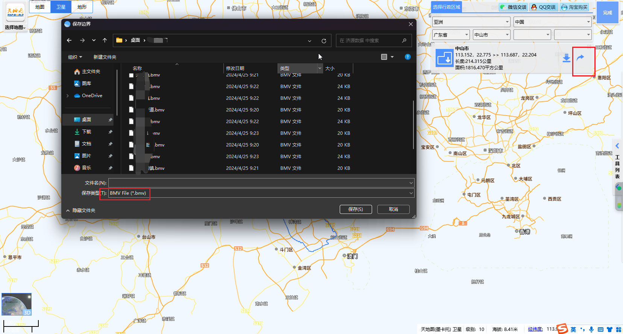Open the IME toolbox grid icon
Image resolution: width=623 pixels, height=334 pixels.
click(x=618, y=329)
